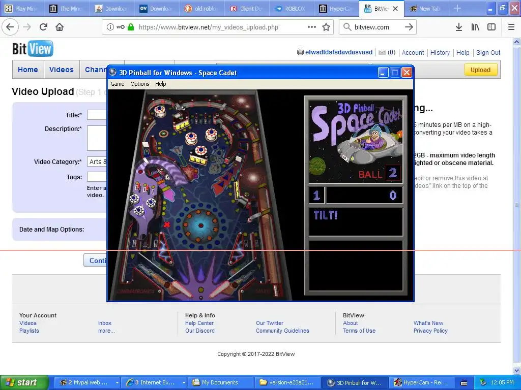Open the Options menu in Pinball
The width and height of the screenshot is (521, 390).
[x=139, y=84]
